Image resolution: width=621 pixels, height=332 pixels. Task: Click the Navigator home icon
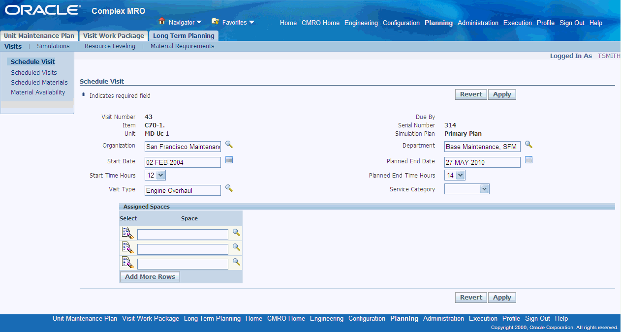point(162,22)
